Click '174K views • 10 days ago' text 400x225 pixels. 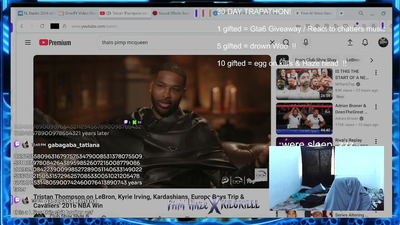coord(357,125)
